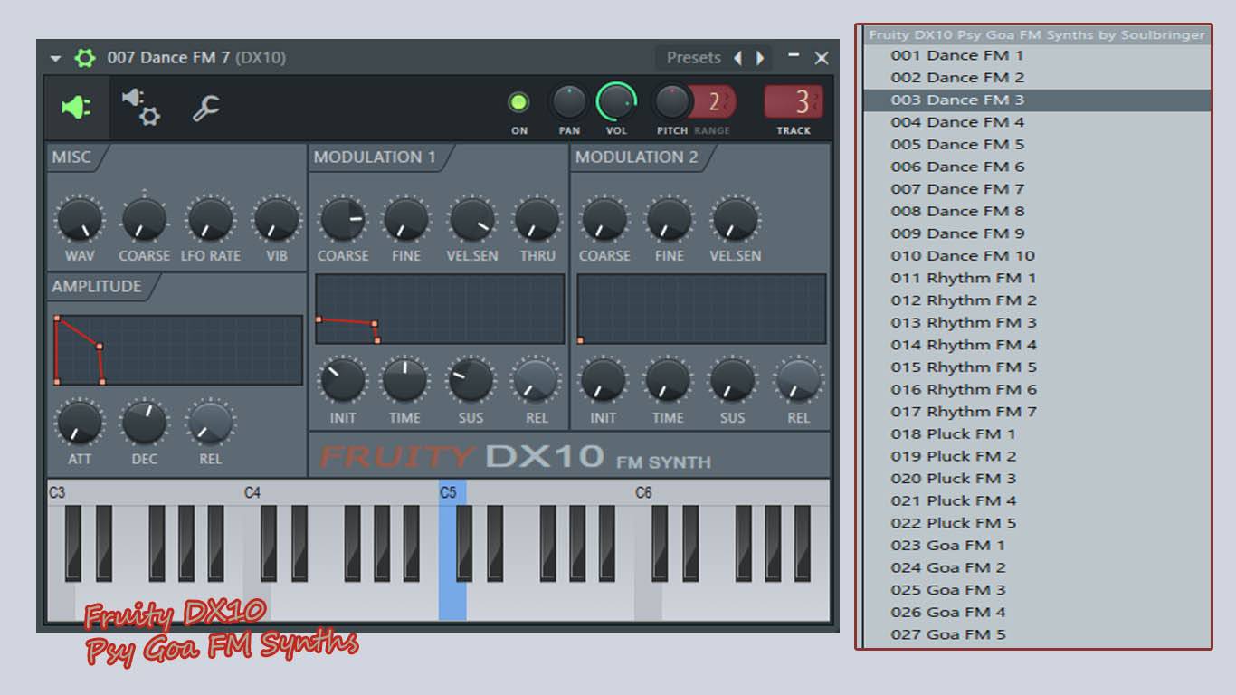Image resolution: width=1236 pixels, height=695 pixels.
Task: Click Modulation 2 TIME knob
Action: tap(668, 381)
